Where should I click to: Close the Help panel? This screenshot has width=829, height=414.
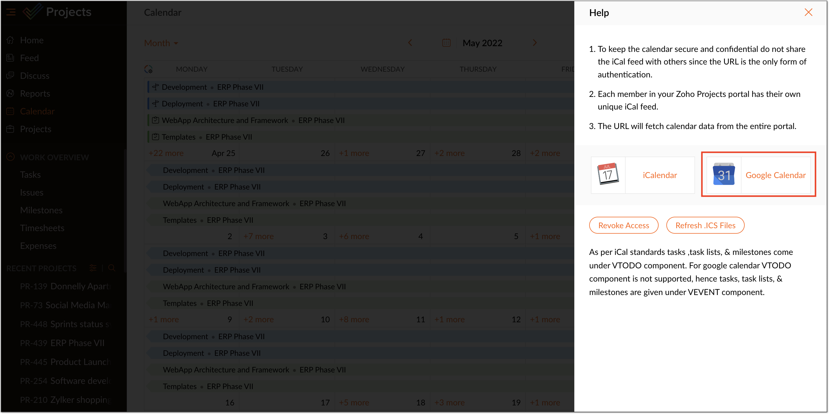pos(809,12)
